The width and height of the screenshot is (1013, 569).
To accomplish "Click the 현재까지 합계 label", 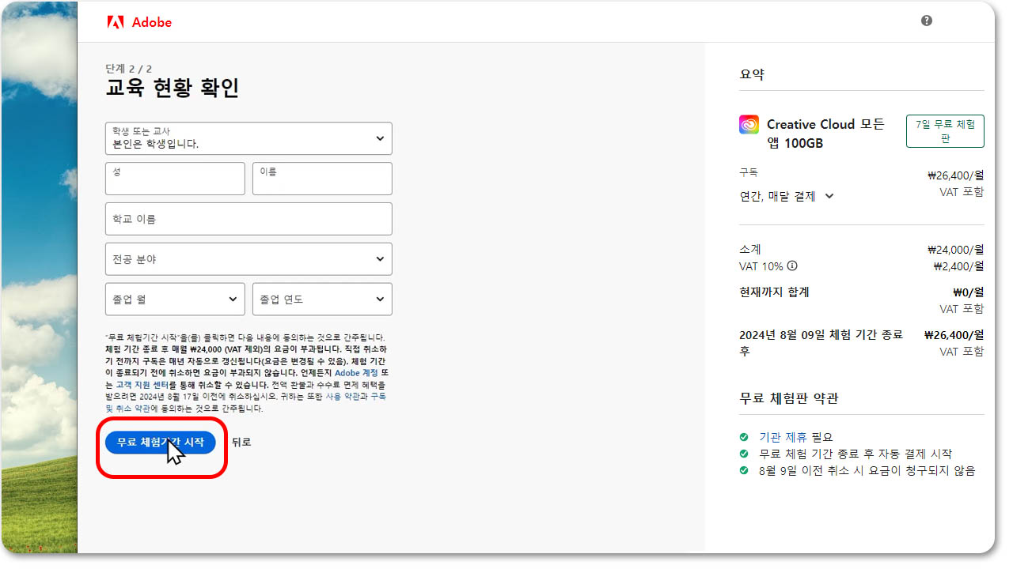I will (x=774, y=292).
